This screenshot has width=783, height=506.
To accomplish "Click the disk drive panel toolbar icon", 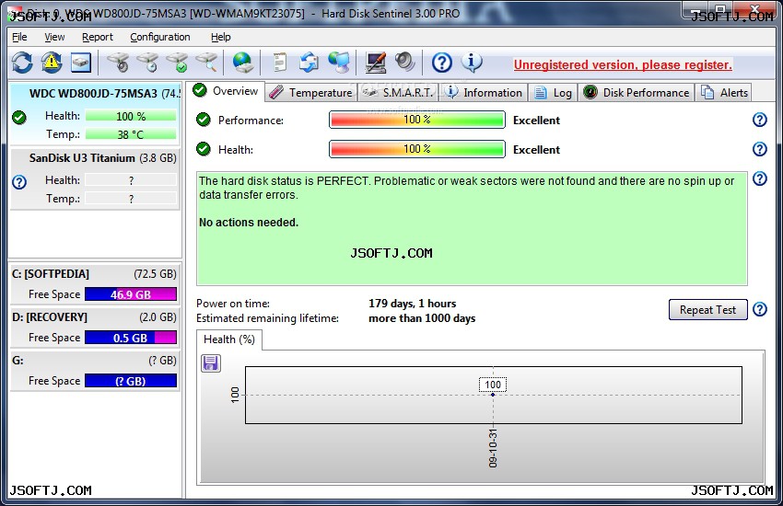I will (80, 63).
